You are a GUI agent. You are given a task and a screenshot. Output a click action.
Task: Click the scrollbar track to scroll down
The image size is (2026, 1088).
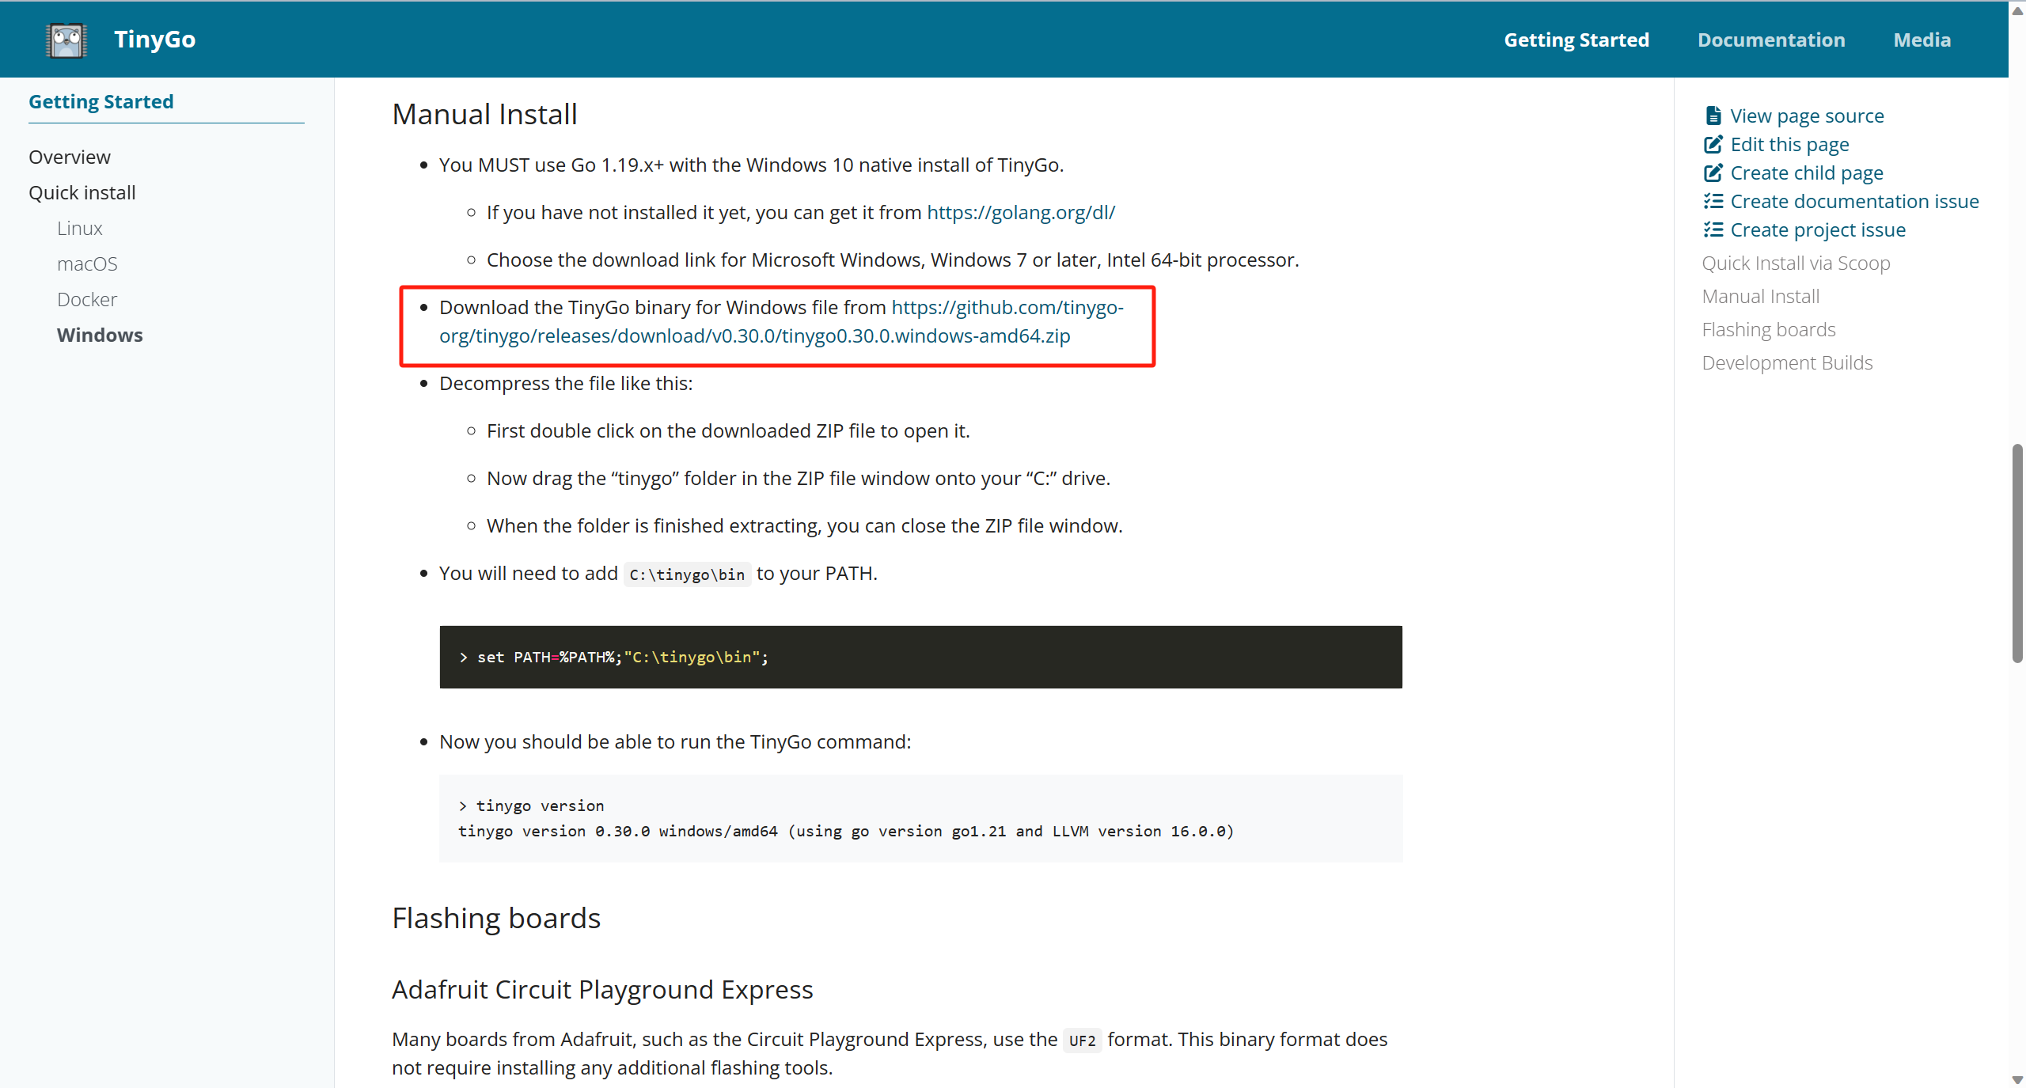(x=2017, y=870)
